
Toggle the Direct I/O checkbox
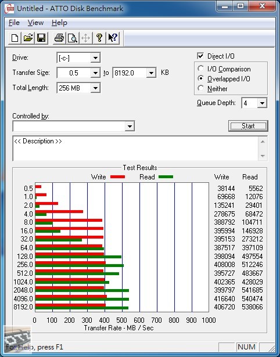click(x=200, y=56)
